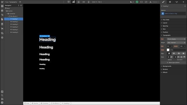This screenshot has height=105, width=187.
Task: Switch to mobile portrait breakpoint
Action: [89, 2]
